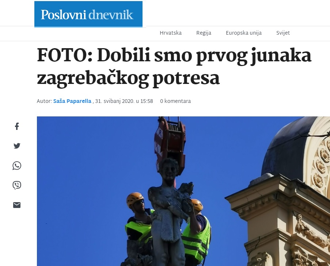Open the Regija menu section
Viewport: 330px width, 266px height.
204,33
